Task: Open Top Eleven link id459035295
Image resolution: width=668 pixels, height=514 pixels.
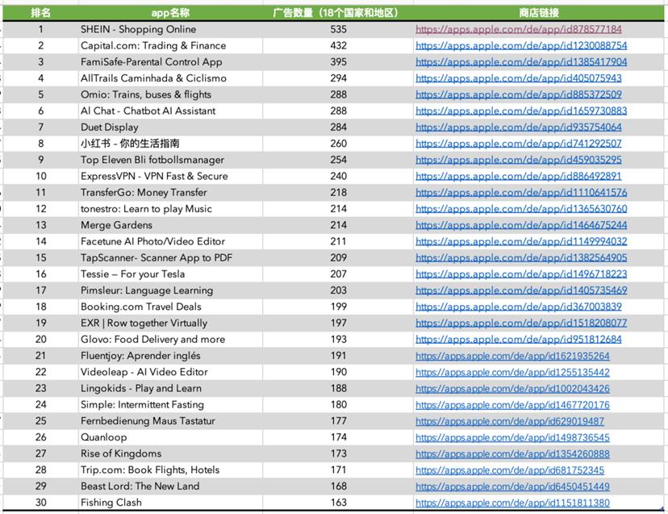Action: coord(519,160)
